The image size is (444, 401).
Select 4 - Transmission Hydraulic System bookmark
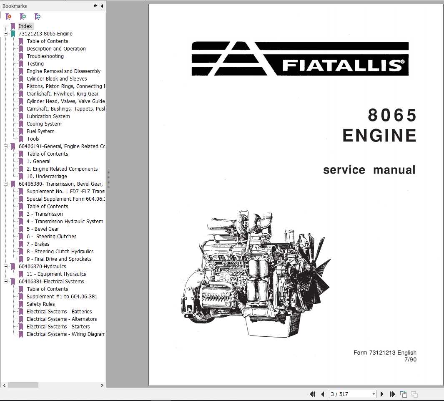65,221
